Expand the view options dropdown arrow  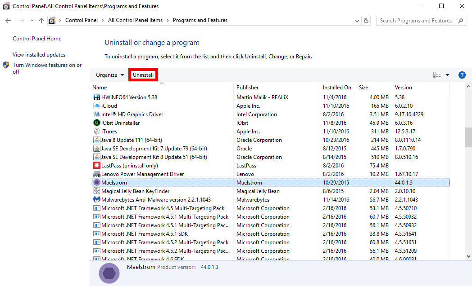click(x=447, y=75)
